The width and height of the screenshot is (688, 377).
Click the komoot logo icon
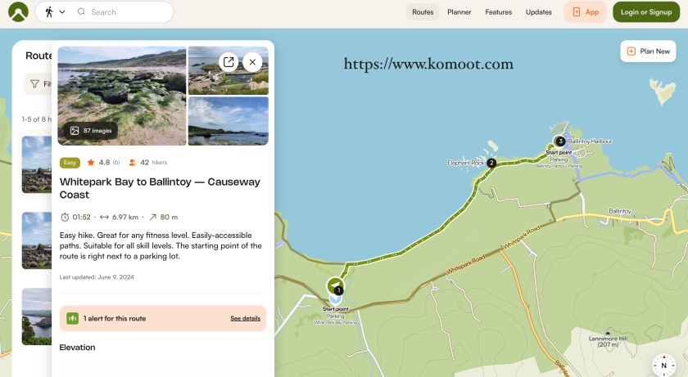(17, 12)
